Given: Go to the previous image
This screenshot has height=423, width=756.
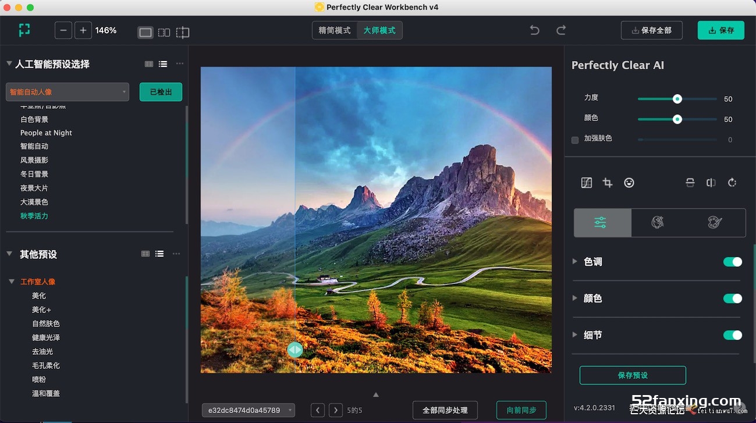Looking at the screenshot, I should tap(318, 410).
